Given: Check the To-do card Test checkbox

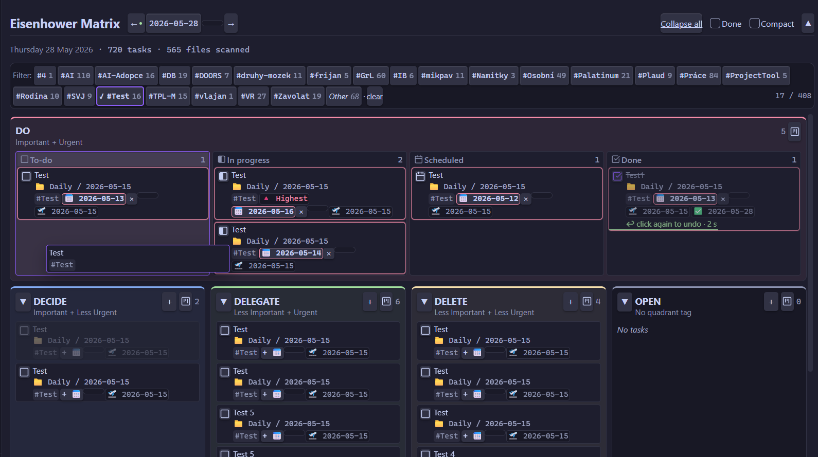Looking at the screenshot, I should pyautogui.click(x=26, y=176).
